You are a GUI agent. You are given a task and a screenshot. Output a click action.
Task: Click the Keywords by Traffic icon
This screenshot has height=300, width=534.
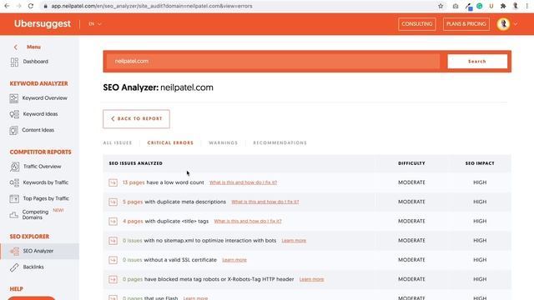[x=14, y=182]
